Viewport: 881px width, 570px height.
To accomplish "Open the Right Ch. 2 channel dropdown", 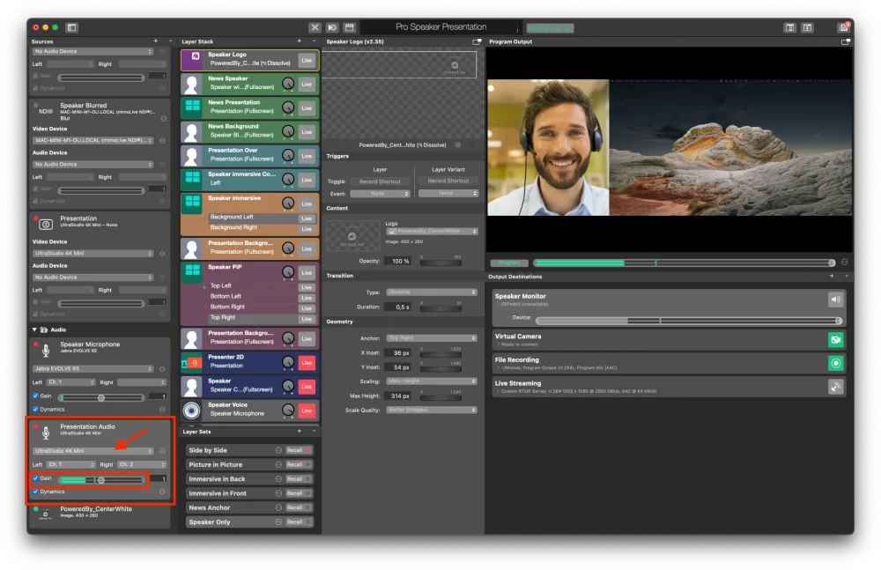I will (142, 465).
